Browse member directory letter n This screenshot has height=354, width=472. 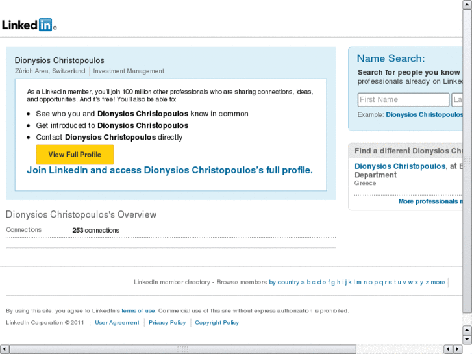[x=365, y=283]
